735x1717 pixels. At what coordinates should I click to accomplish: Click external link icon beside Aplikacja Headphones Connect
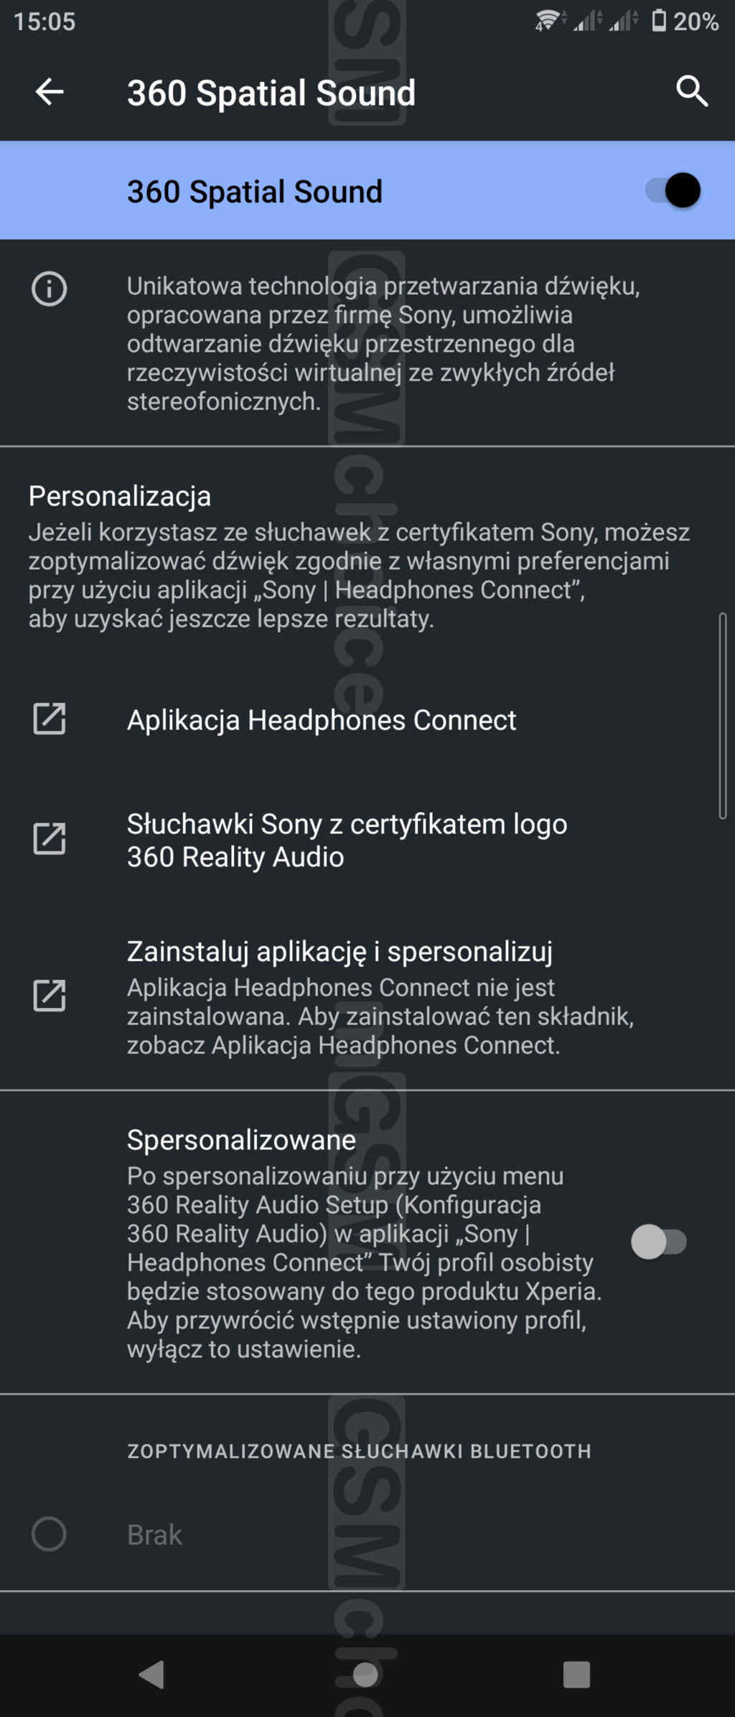coord(50,719)
